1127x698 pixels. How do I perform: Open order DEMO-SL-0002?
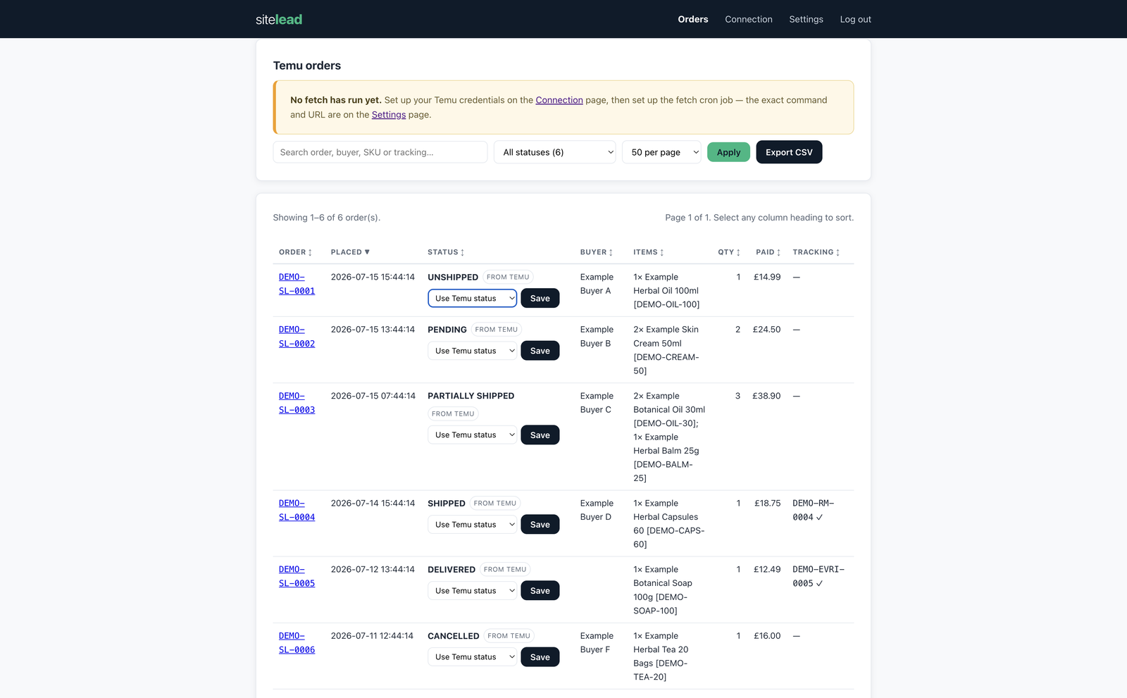pyautogui.click(x=297, y=337)
